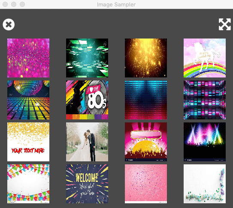Viewport: 233px width, 208px height.
Task: Pick the white image with corner streamers
Action: click(205, 184)
